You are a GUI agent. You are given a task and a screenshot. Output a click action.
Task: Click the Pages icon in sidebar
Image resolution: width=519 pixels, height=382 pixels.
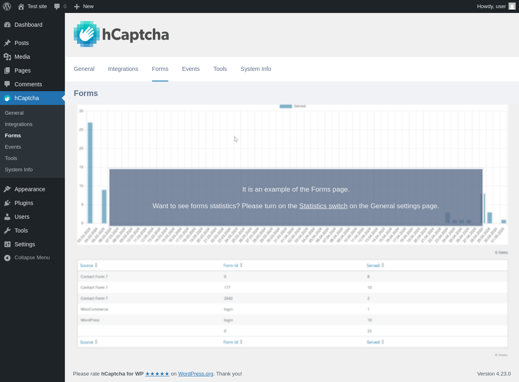coord(7,70)
